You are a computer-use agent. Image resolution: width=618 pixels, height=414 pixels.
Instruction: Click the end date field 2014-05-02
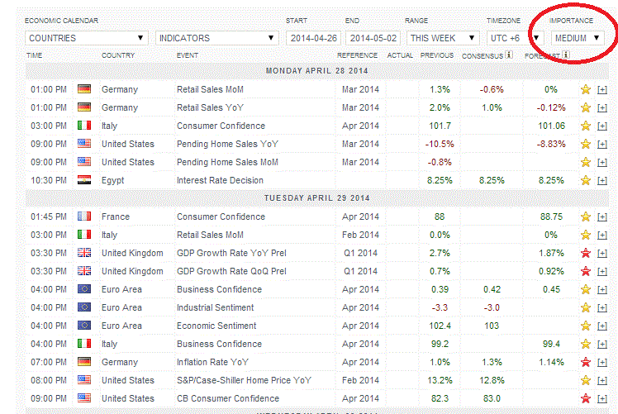click(x=373, y=38)
